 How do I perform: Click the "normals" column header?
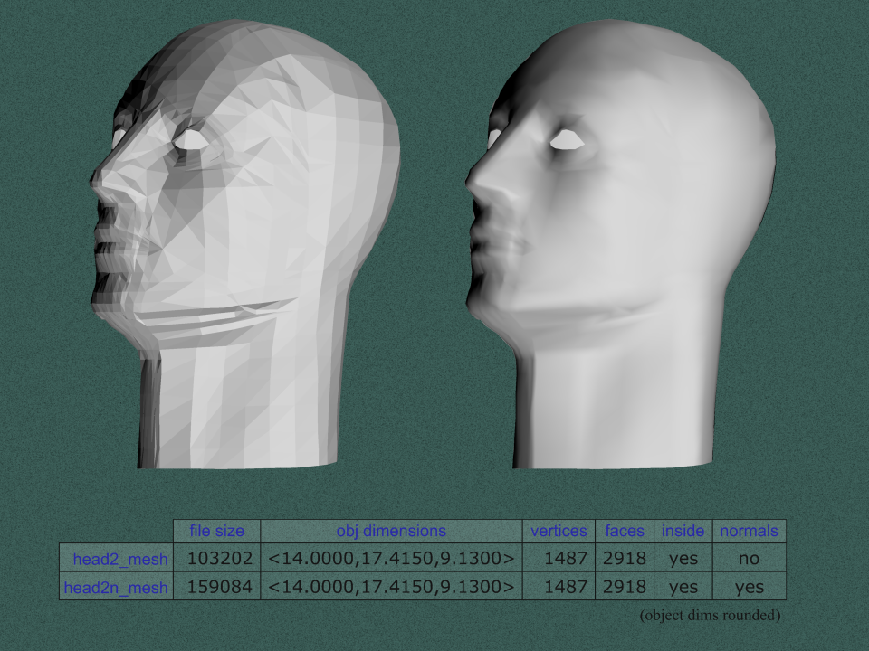pyautogui.click(x=749, y=531)
